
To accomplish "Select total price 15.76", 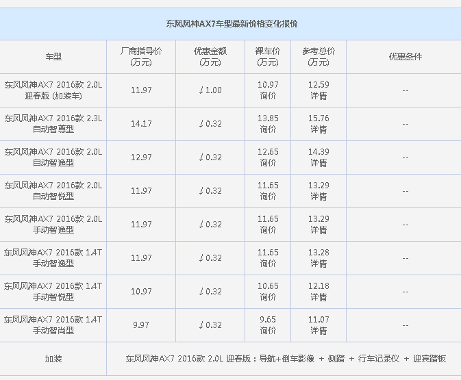I will [319, 118].
